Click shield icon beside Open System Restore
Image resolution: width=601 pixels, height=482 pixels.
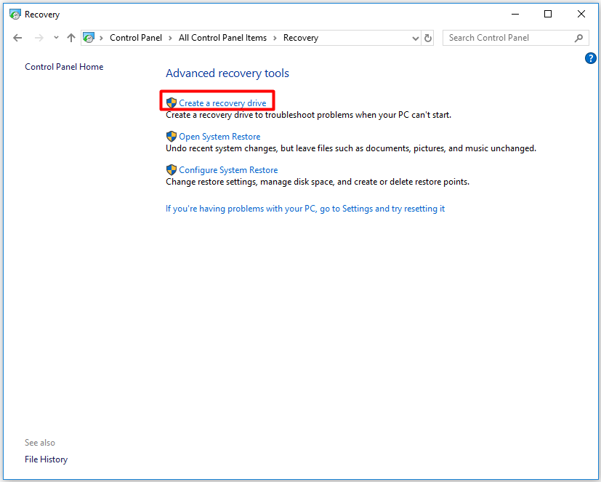click(x=172, y=137)
